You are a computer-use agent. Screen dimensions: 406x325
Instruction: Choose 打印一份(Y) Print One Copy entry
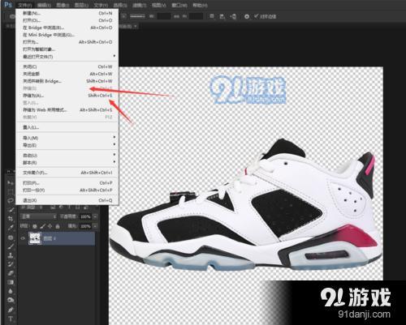pos(67,190)
